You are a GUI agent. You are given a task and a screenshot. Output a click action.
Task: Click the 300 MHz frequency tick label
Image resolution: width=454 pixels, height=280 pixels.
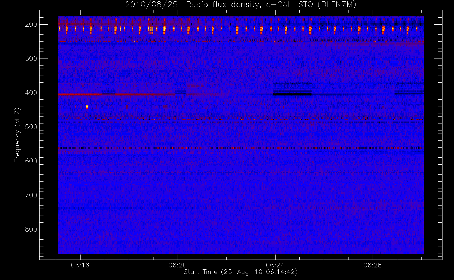[x=31, y=59]
